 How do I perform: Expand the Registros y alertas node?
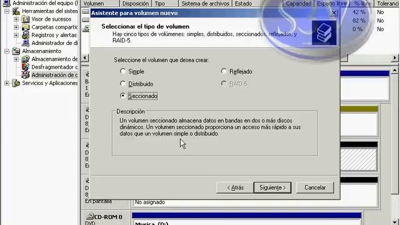(x=16, y=35)
